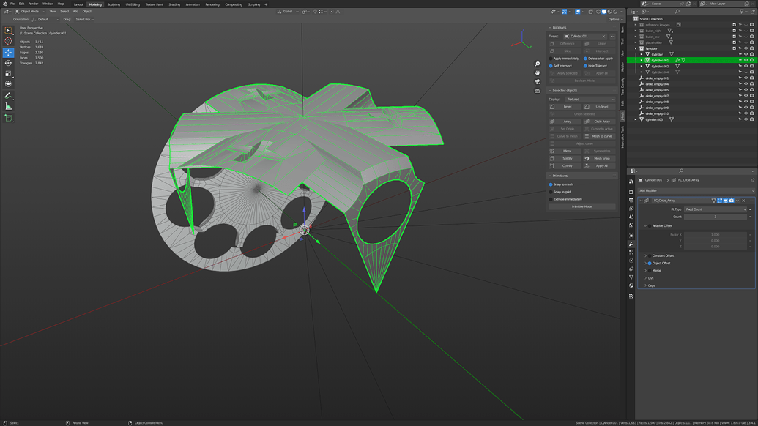The width and height of the screenshot is (758, 426).
Task: Click the Circle Array button
Action: point(599,122)
